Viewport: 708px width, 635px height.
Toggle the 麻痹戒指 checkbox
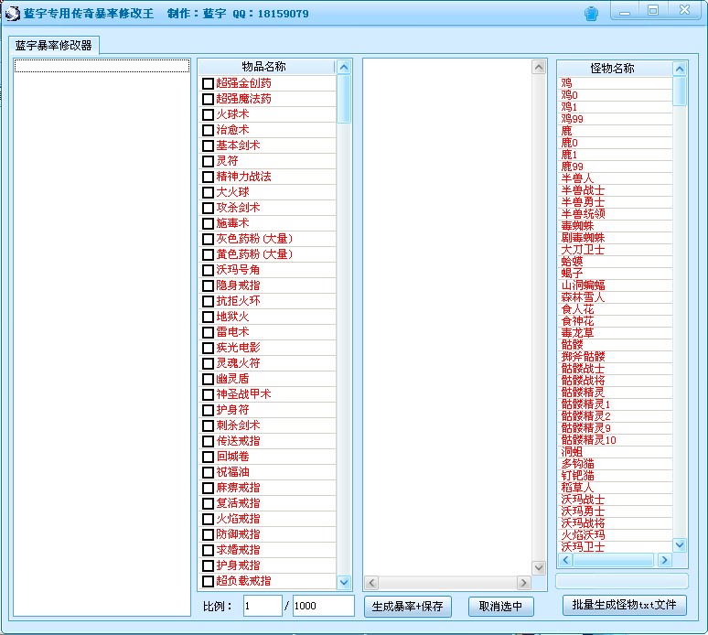pyautogui.click(x=209, y=488)
